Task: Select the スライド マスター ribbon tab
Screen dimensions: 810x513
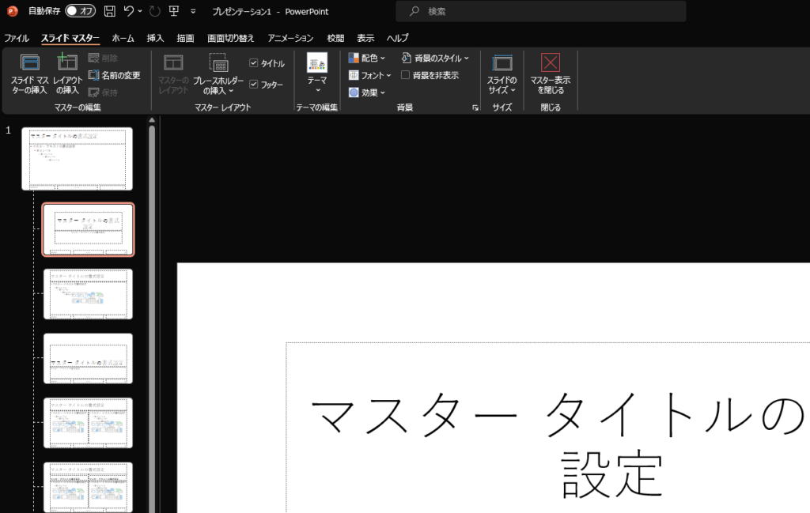Action: click(x=70, y=38)
